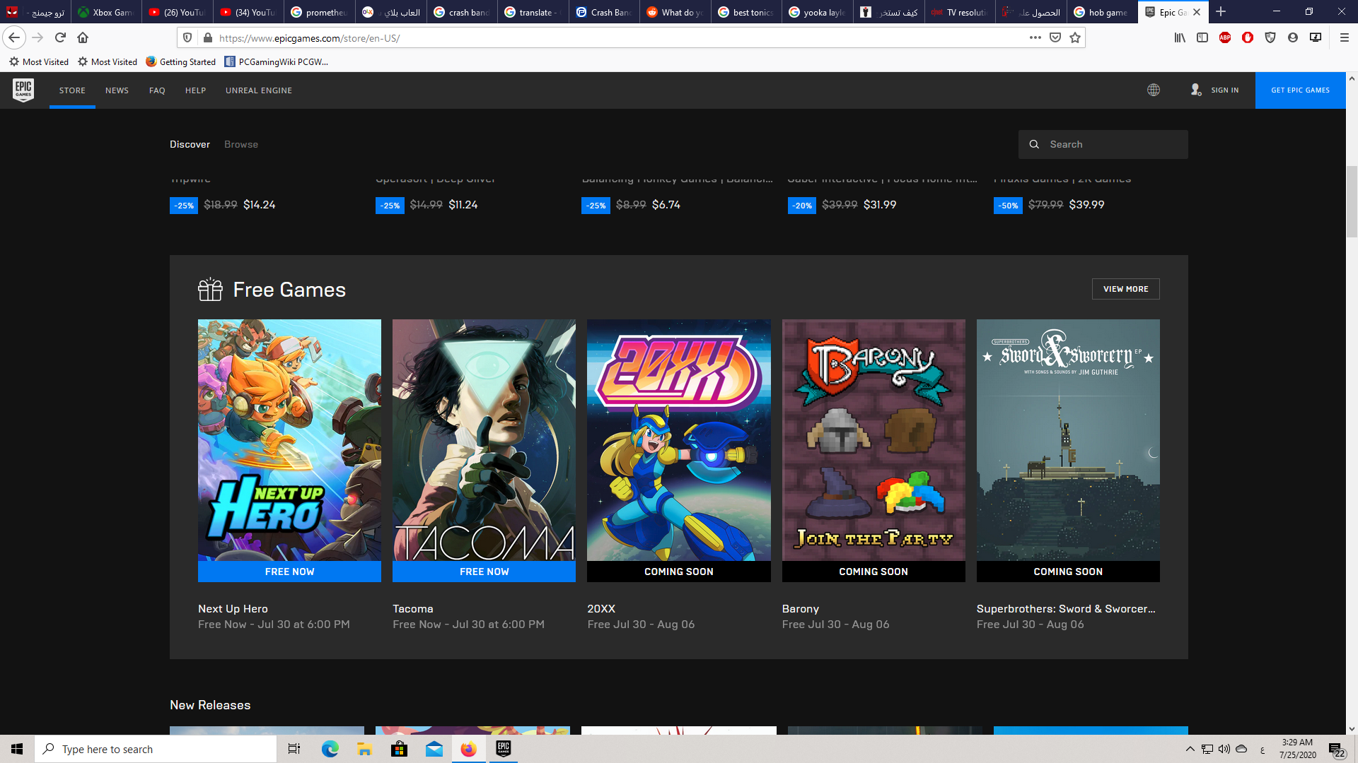Open the Library toolbar icon
Viewport: 1358px width, 763px height.
[1180, 37]
